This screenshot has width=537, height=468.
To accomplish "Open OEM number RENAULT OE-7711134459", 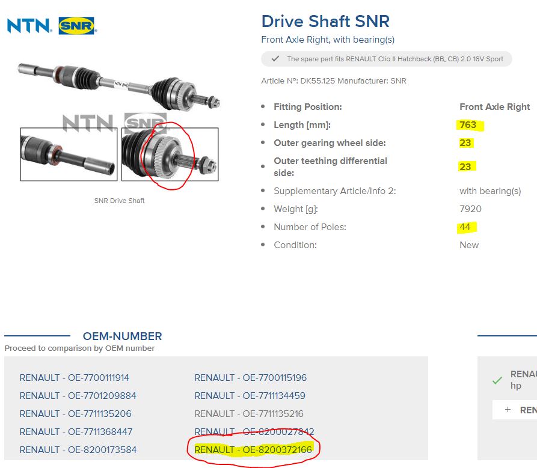I will tap(250, 396).
